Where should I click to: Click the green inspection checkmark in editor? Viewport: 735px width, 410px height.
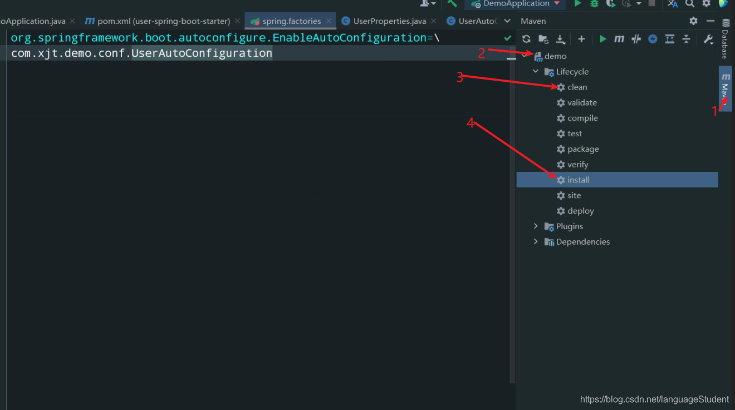[x=507, y=38]
